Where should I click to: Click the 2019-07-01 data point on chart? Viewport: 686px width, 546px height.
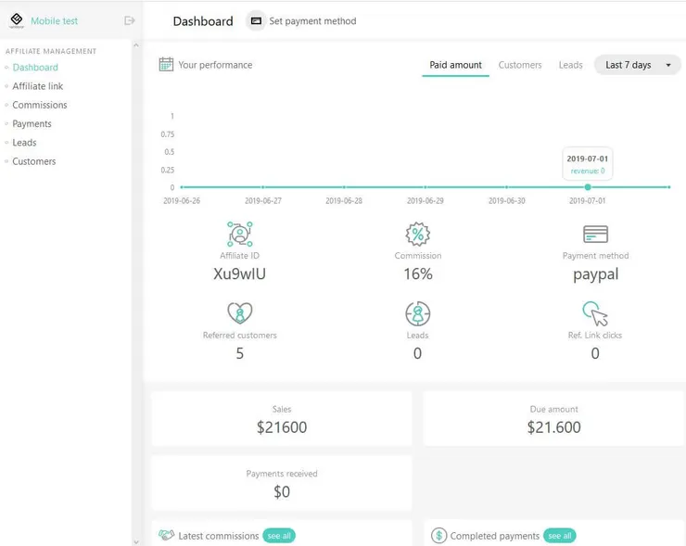pyautogui.click(x=588, y=187)
